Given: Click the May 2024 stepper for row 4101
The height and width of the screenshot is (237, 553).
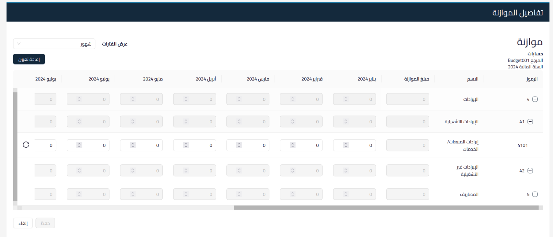Looking at the screenshot, I should (133, 145).
